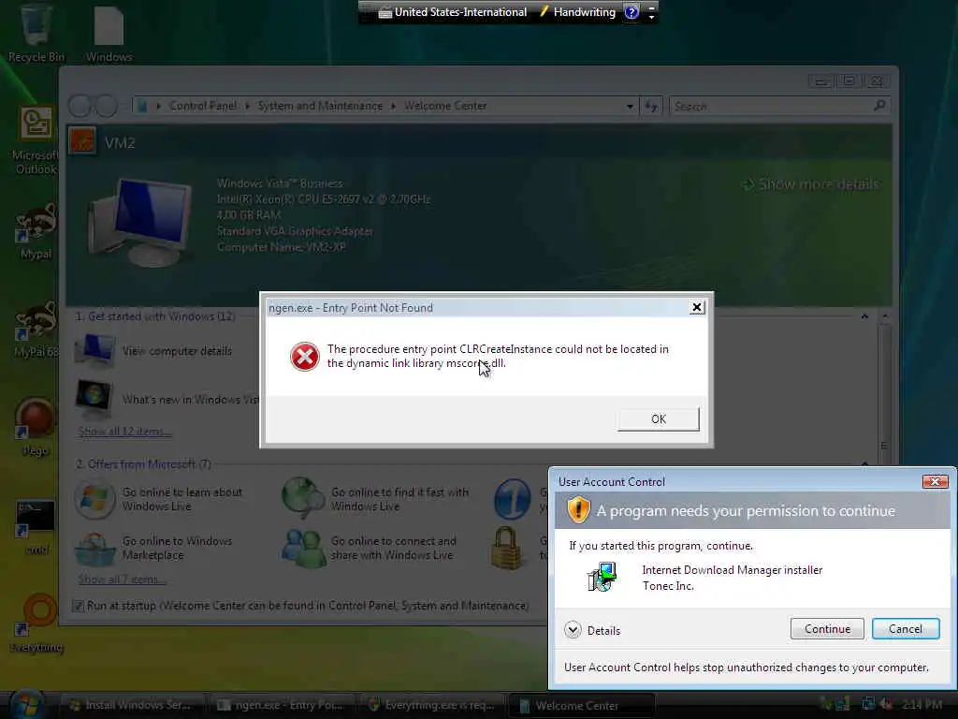Viewport: 958px width, 719px height.
Task: Click Control Panel in breadcrumb path
Action: click(203, 107)
